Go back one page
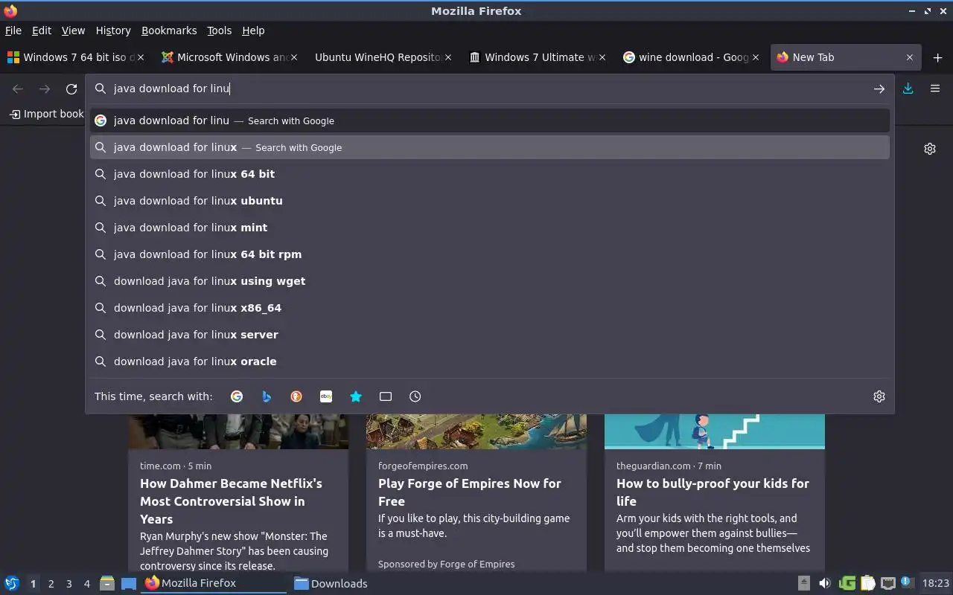The height and width of the screenshot is (595, 953). coord(18,89)
